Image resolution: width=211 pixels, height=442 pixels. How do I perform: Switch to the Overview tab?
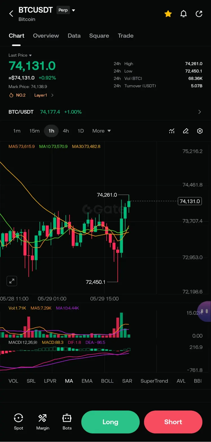[x=46, y=36]
